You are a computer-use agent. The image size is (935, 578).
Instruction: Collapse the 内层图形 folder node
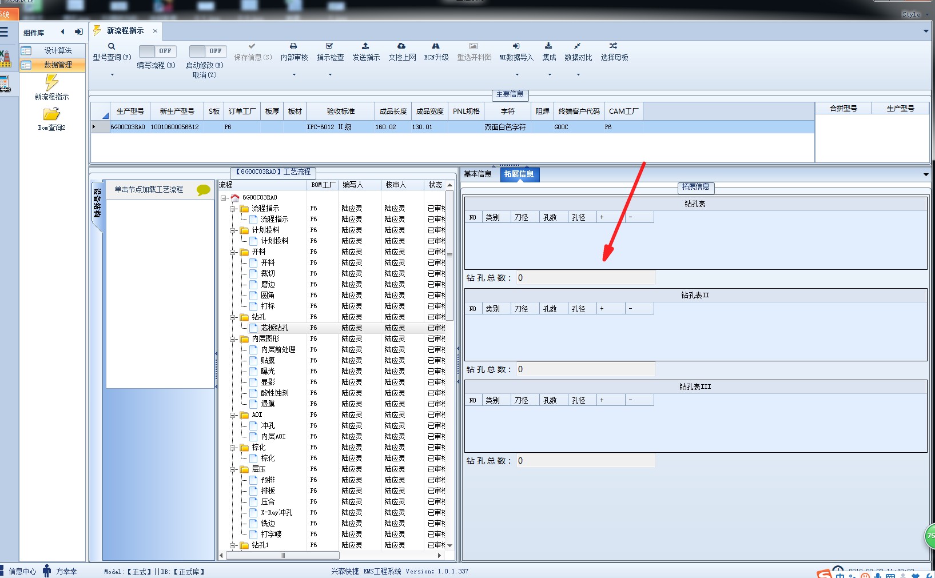233,339
